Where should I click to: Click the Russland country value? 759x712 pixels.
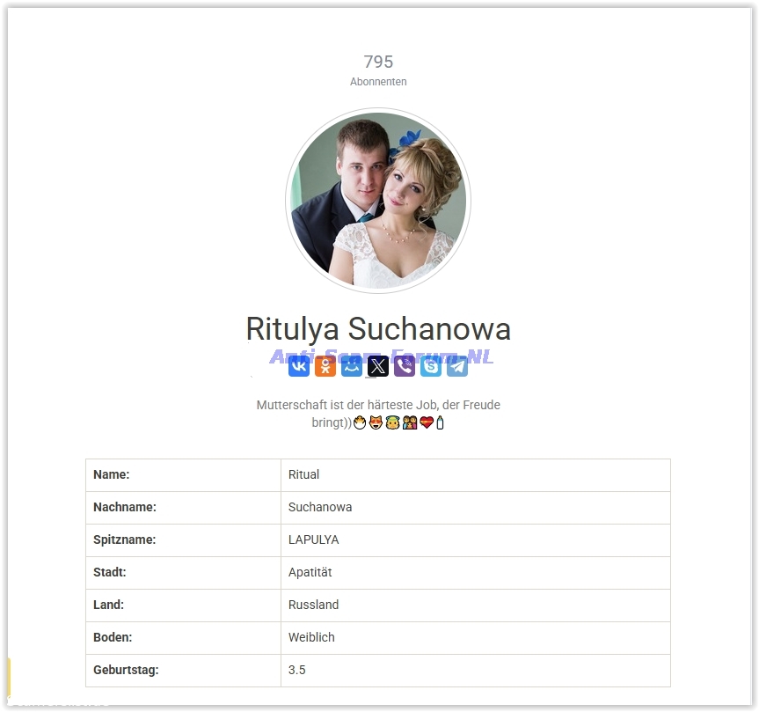[313, 605]
